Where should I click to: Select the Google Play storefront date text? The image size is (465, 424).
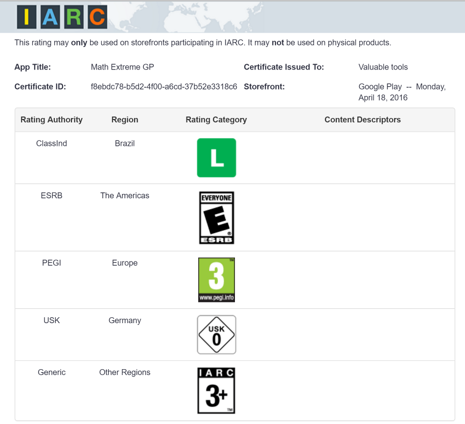[402, 92]
